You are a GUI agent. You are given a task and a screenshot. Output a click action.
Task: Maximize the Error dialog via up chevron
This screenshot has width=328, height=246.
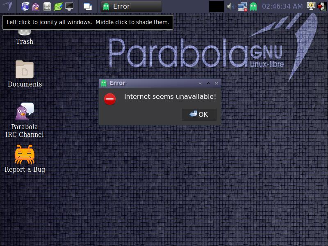click(208, 83)
